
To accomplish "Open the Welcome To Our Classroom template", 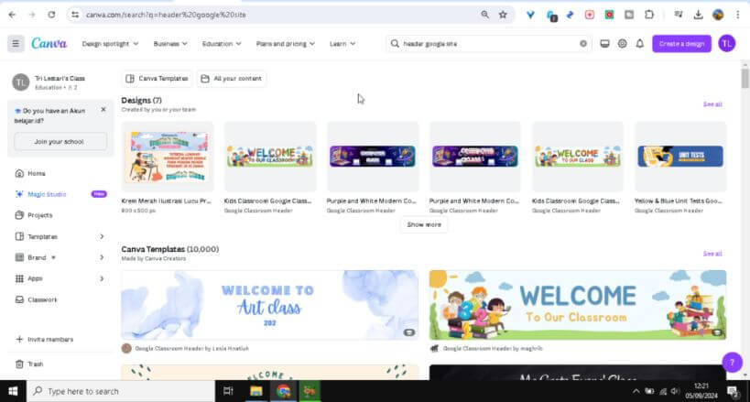I will [x=578, y=305].
